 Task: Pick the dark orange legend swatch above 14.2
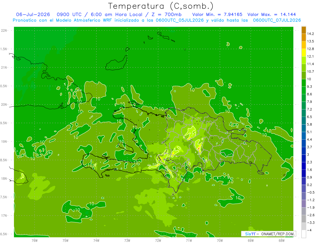[x=304, y=30]
